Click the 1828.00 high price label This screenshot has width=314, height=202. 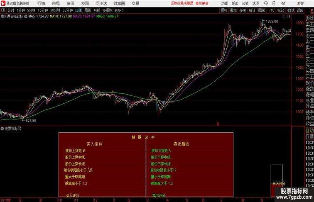pyautogui.click(x=272, y=22)
